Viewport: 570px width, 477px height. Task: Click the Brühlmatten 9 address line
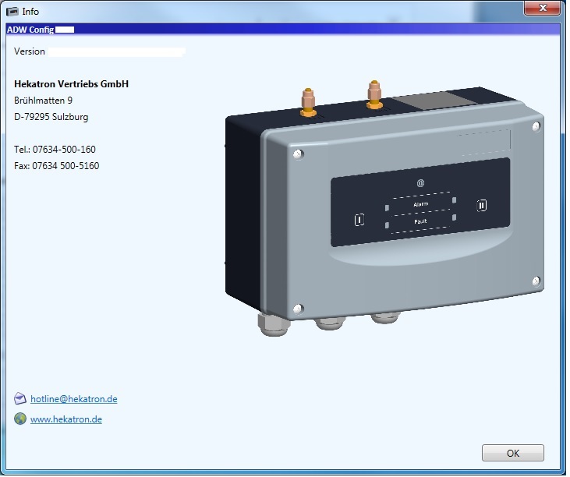click(x=43, y=101)
